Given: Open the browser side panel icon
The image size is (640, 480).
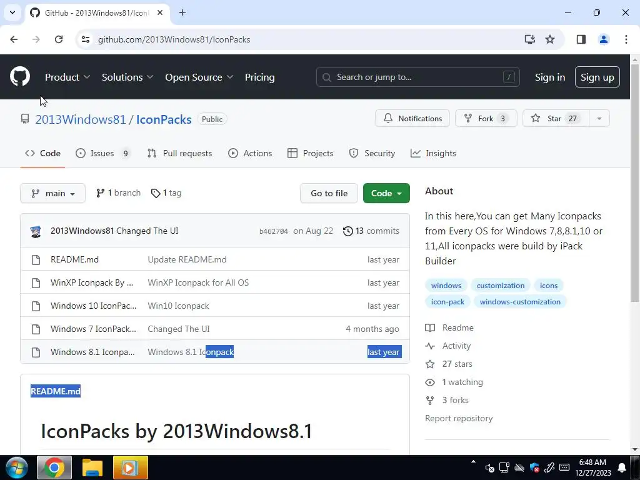Looking at the screenshot, I should pos(581,39).
